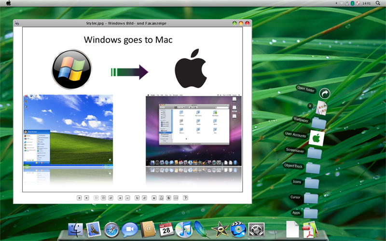This screenshot has height=241, width=386.
Task: Click the displayed Styler.jpg image
Action: point(132,109)
